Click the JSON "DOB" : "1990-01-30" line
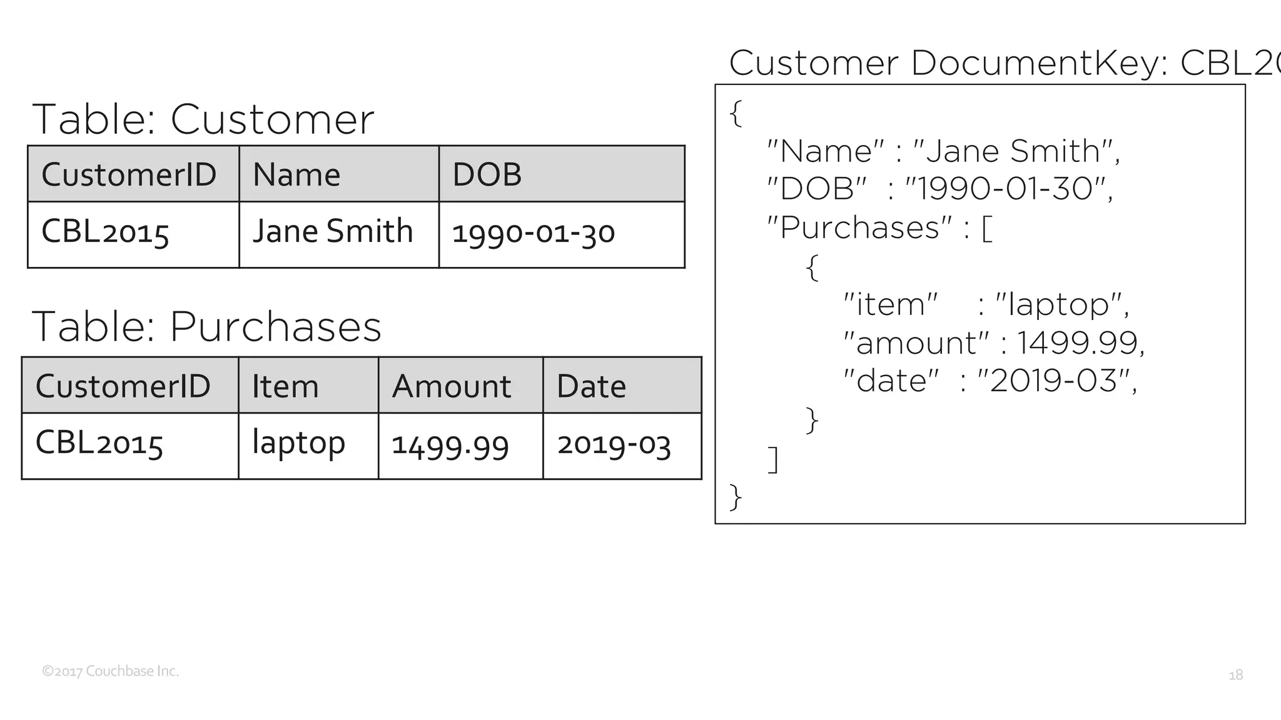This screenshot has width=1281, height=720. click(x=941, y=189)
